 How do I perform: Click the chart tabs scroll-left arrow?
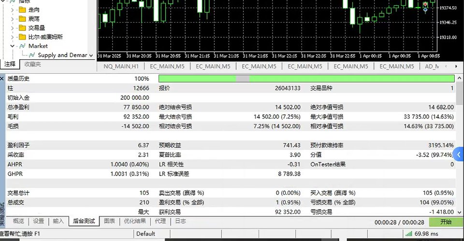tap(446, 67)
